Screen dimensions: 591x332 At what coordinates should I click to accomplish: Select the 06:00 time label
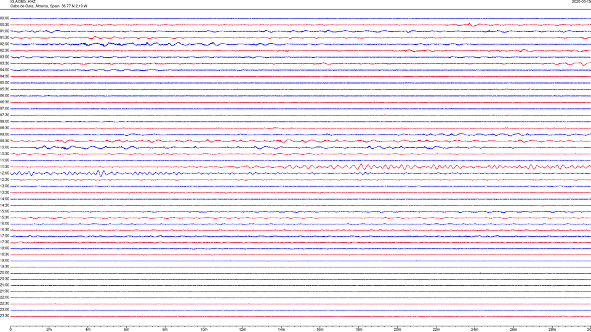tap(4, 96)
